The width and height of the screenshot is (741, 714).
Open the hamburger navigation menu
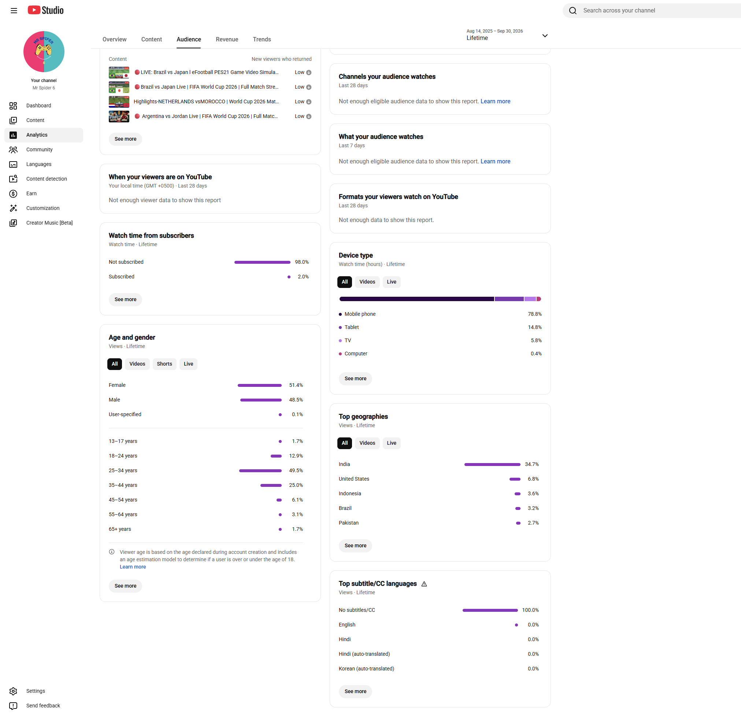[14, 11]
